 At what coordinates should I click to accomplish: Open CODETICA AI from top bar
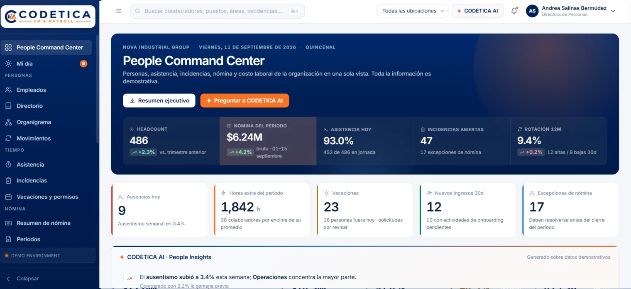(477, 11)
